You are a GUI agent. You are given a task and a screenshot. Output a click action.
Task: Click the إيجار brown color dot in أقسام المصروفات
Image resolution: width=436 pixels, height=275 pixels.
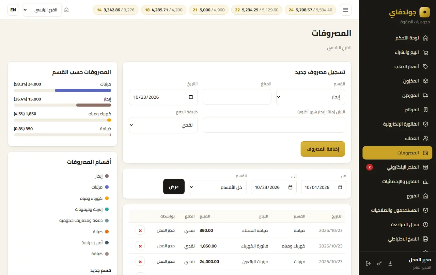(x=107, y=176)
